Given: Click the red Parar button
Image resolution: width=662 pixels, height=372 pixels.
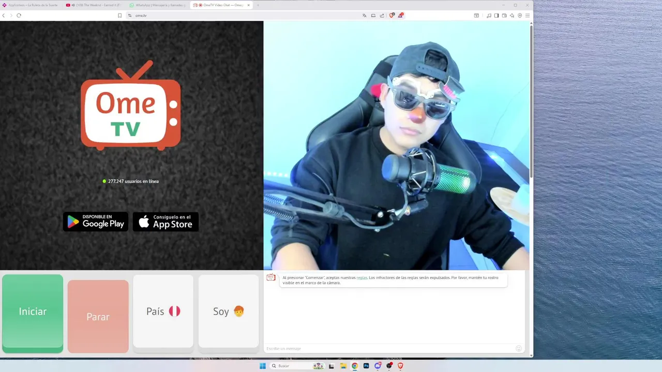Looking at the screenshot, I should (98, 317).
